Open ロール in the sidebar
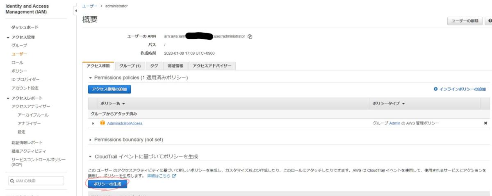This screenshot has width=492, height=196. click(x=17, y=62)
